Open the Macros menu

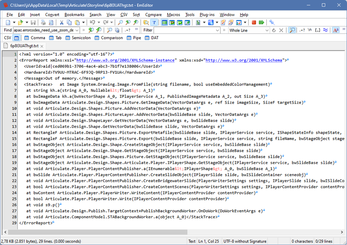coord(173,15)
